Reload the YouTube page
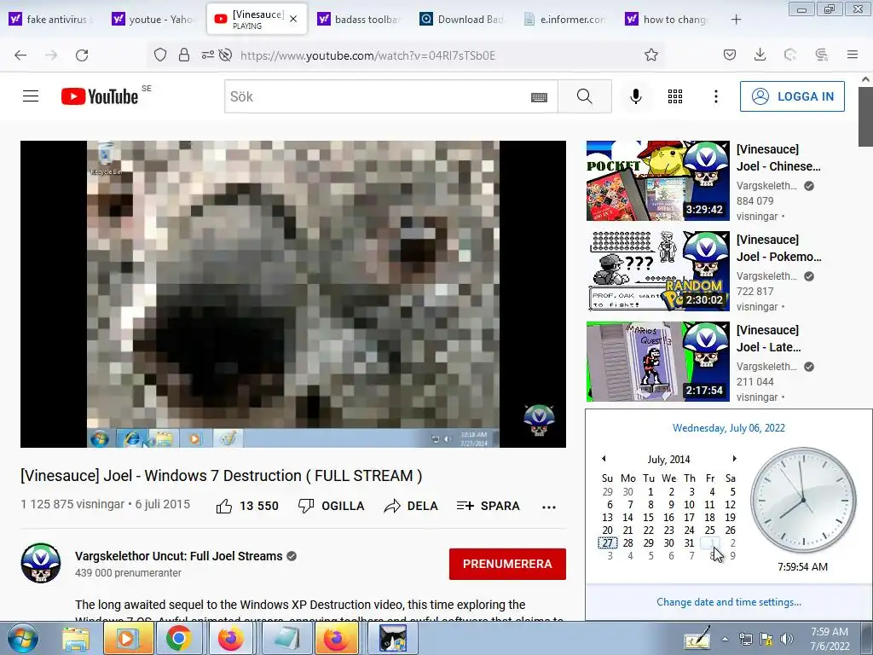Screen dimensions: 873x655 point(82,55)
